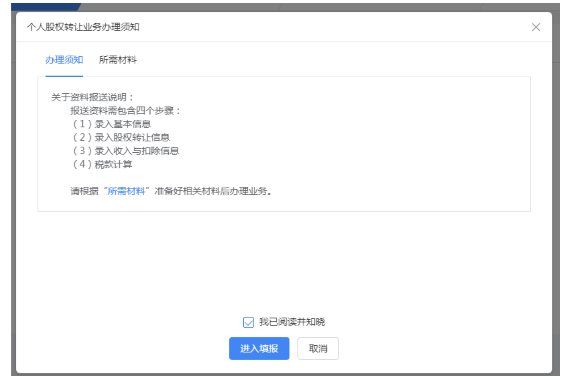569x380 pixels.
Task: Open the 所需材料 tab
Action: (x=118, y=60)
